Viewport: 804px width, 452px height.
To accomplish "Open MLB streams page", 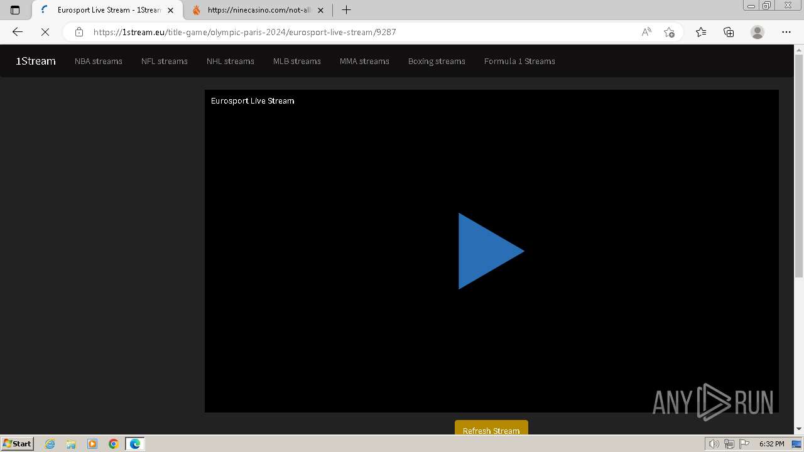I will pyautogui.click(x=297, y=61).
